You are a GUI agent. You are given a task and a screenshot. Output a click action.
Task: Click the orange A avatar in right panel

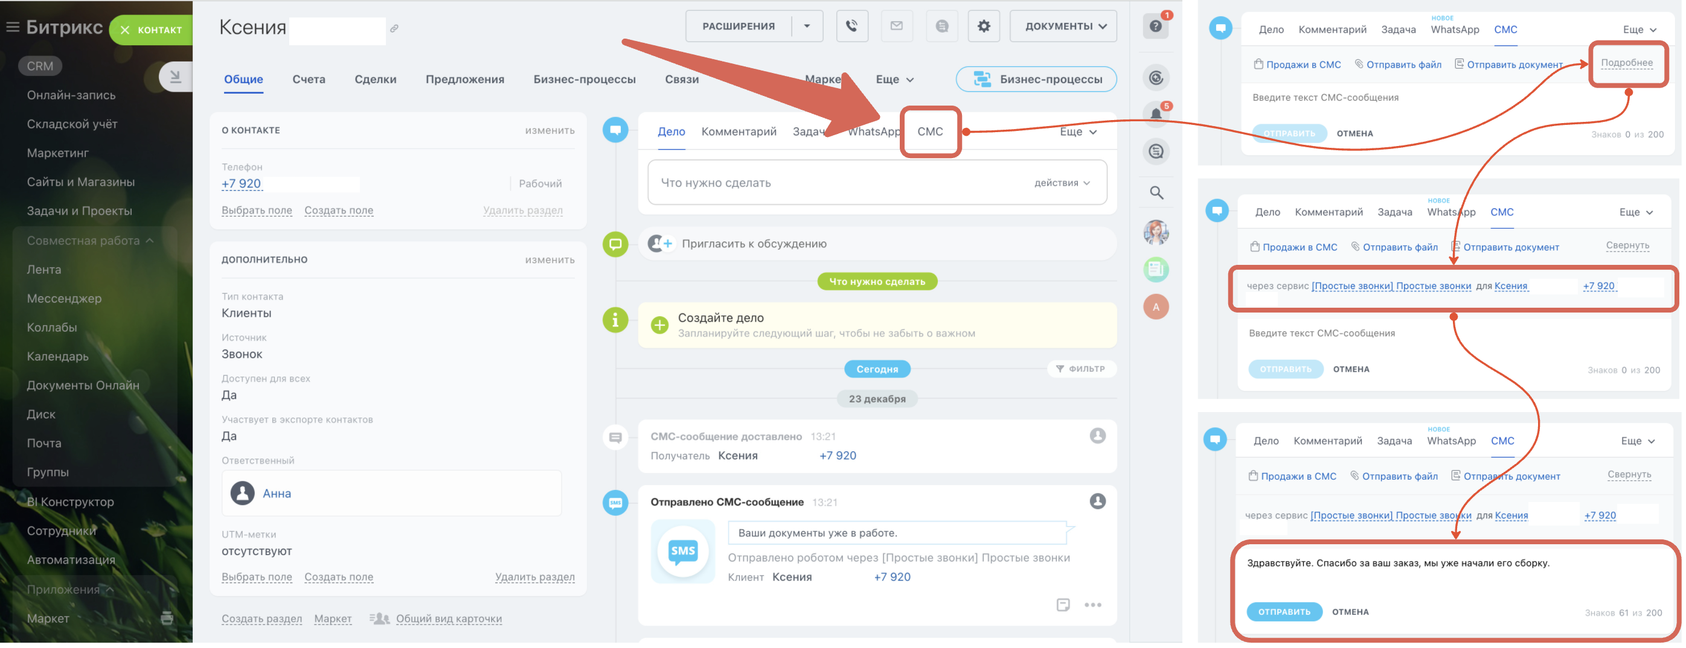pyautogui.click(x=1156, y=307)
